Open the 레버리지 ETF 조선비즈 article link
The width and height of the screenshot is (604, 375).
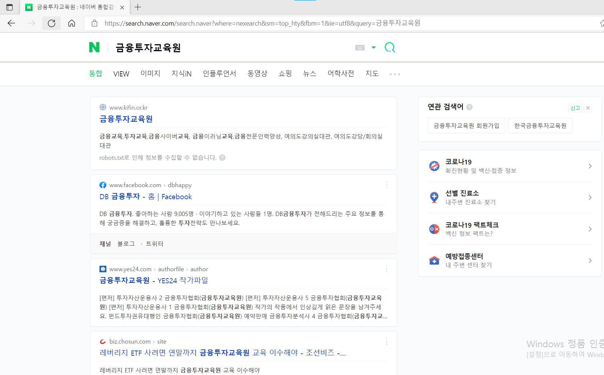tap(223, 353)
